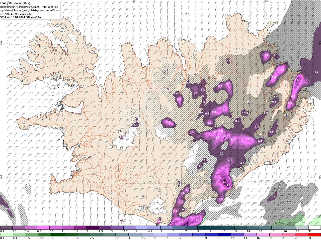Click the deep blue rain-scale swatch labelled 10
The height and width of the screenshot is (240, 321).
tap(224, 235)
